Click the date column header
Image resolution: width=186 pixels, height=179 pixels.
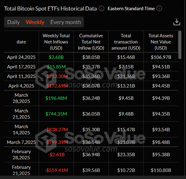pos(22,42)
